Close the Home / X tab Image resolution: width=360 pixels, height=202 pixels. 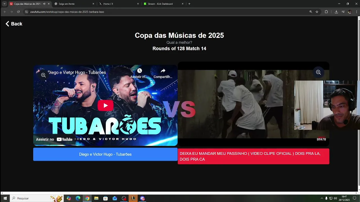point(138,4)
